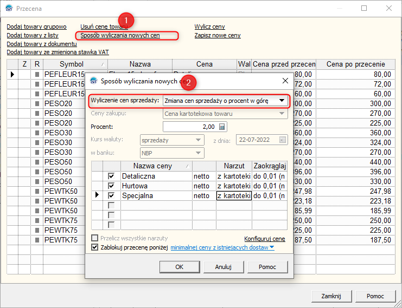This screenshot has height=308, width=402.
Task: Click Usuń cenę towaru link
Action: click(x=104, y=27)
